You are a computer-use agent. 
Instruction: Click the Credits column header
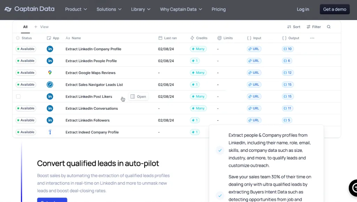199,38
